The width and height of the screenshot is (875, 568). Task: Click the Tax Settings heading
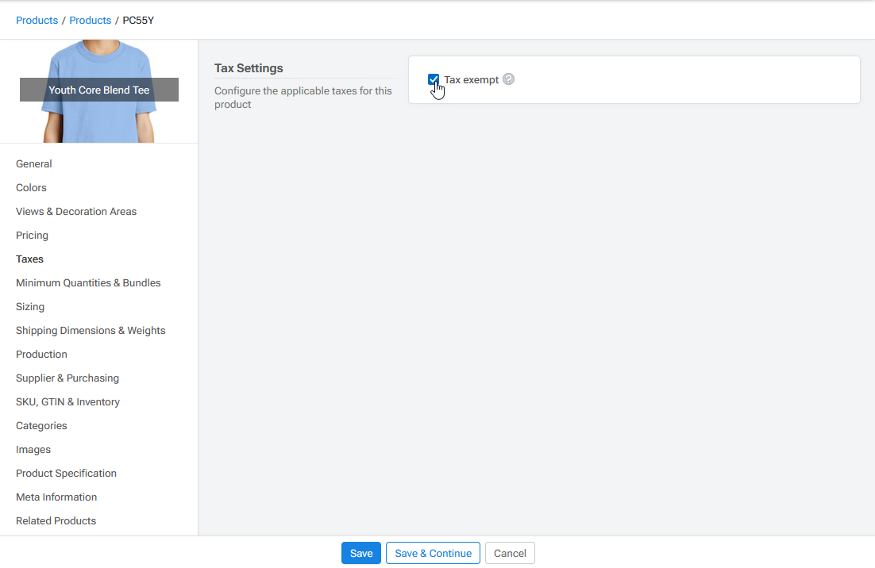point(249,68)
